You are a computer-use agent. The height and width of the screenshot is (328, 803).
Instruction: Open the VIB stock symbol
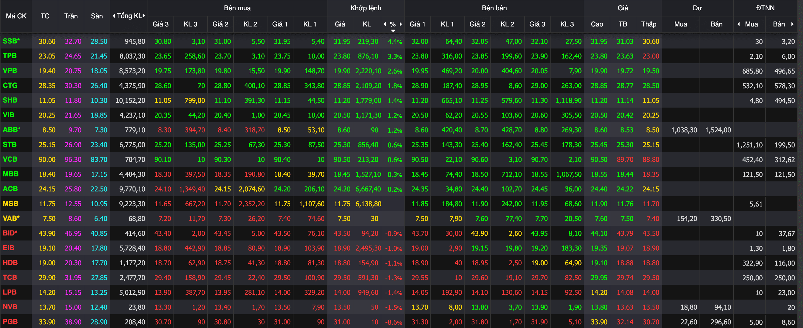tap(8, 115)
